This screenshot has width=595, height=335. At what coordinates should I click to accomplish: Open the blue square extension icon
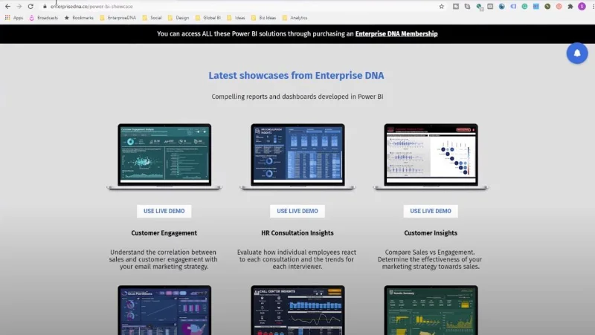[535, 7]
